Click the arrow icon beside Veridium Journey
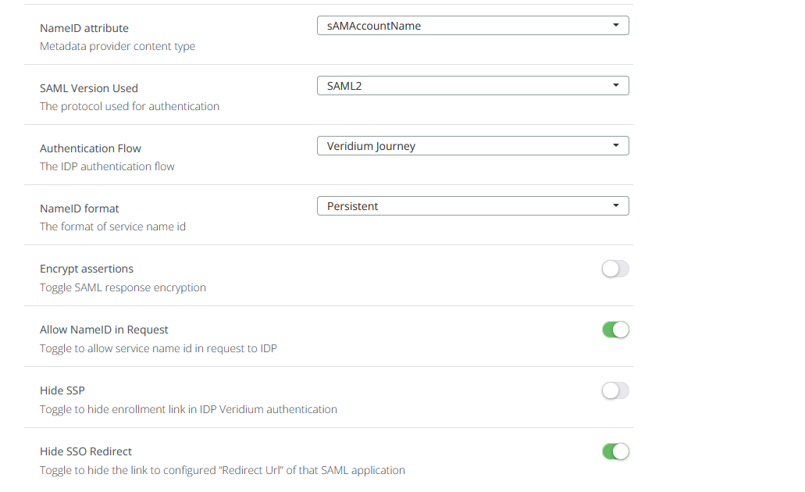The image size is (805, 492). click(x=615, y=146)
